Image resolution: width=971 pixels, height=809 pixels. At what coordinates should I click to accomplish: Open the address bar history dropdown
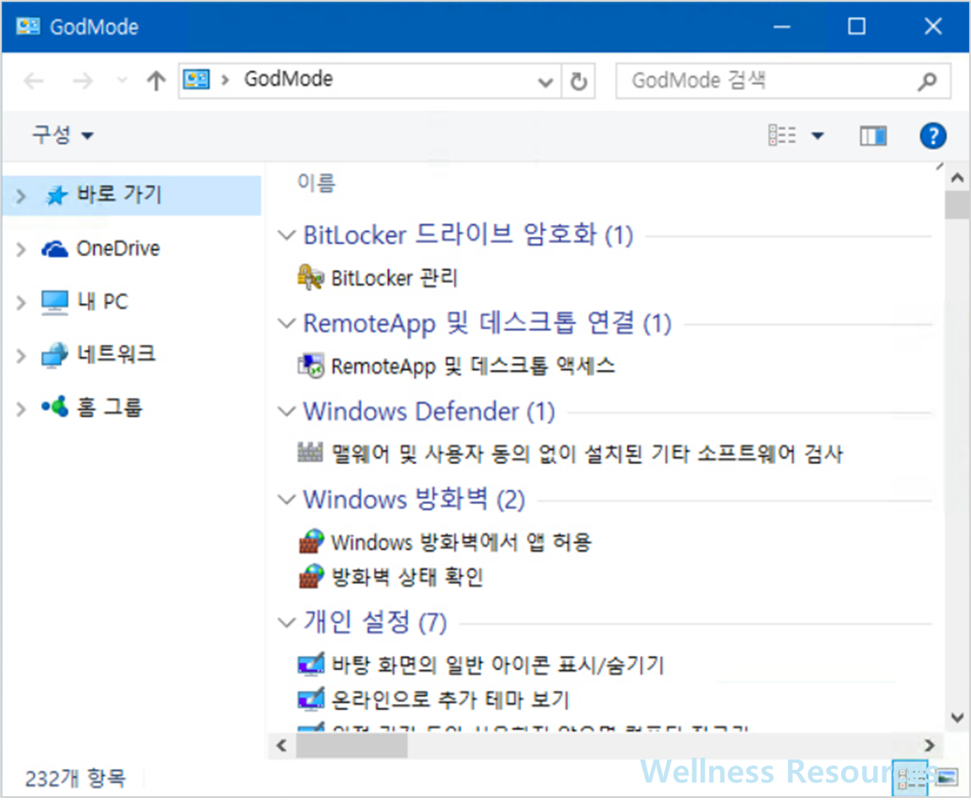coord(545,82)
